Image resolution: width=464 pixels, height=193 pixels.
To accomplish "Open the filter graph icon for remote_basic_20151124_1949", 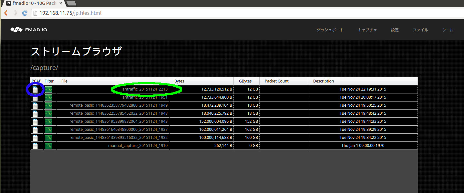I will 48,105.
